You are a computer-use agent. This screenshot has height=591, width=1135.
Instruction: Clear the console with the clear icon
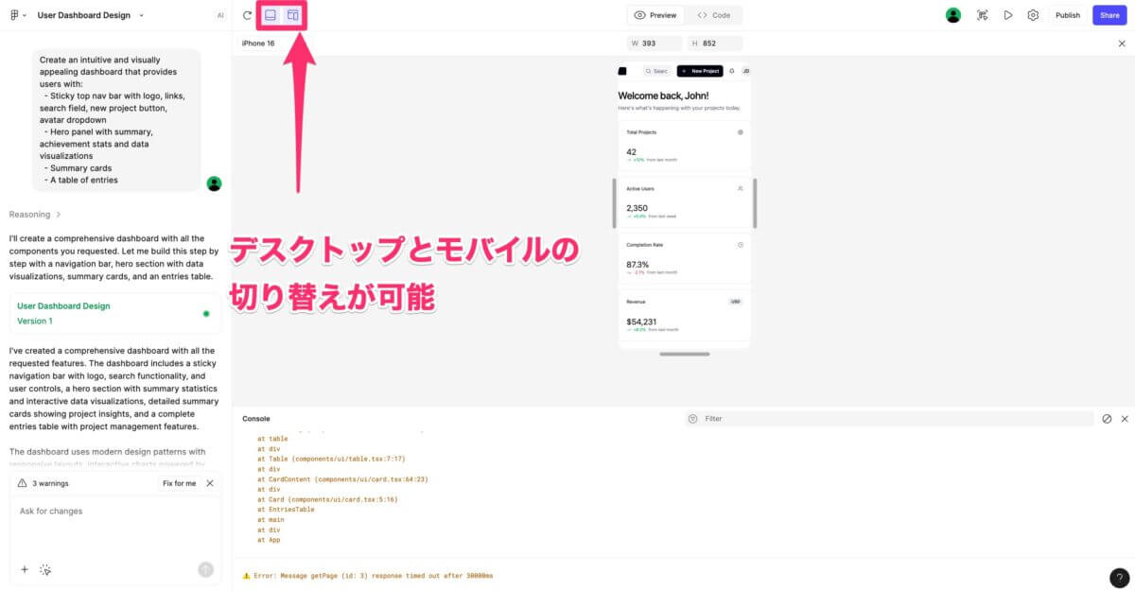pos(1107,419)
